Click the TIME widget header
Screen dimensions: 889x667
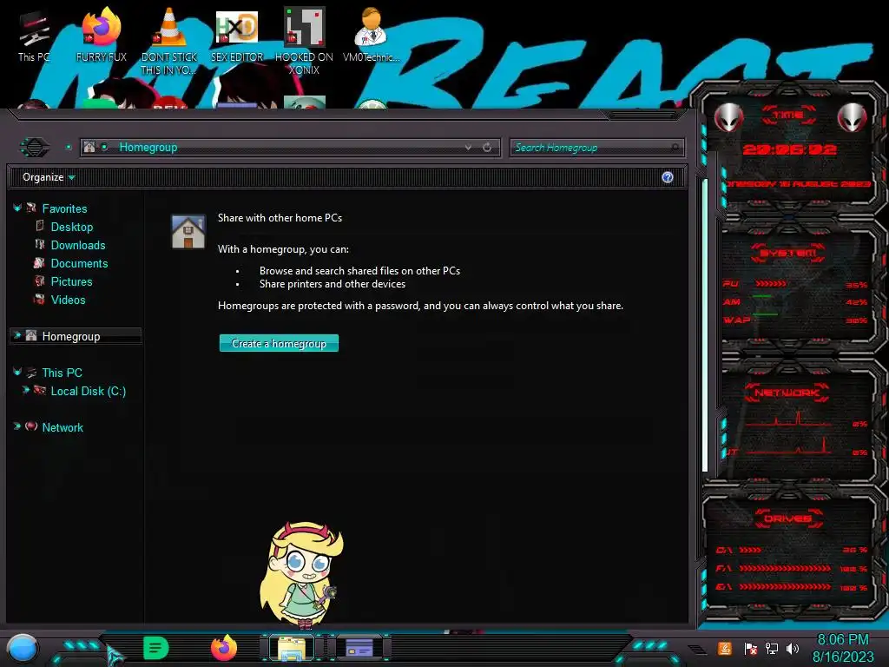pos(788,115)
